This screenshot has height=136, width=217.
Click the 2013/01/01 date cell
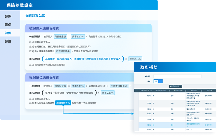208,125
